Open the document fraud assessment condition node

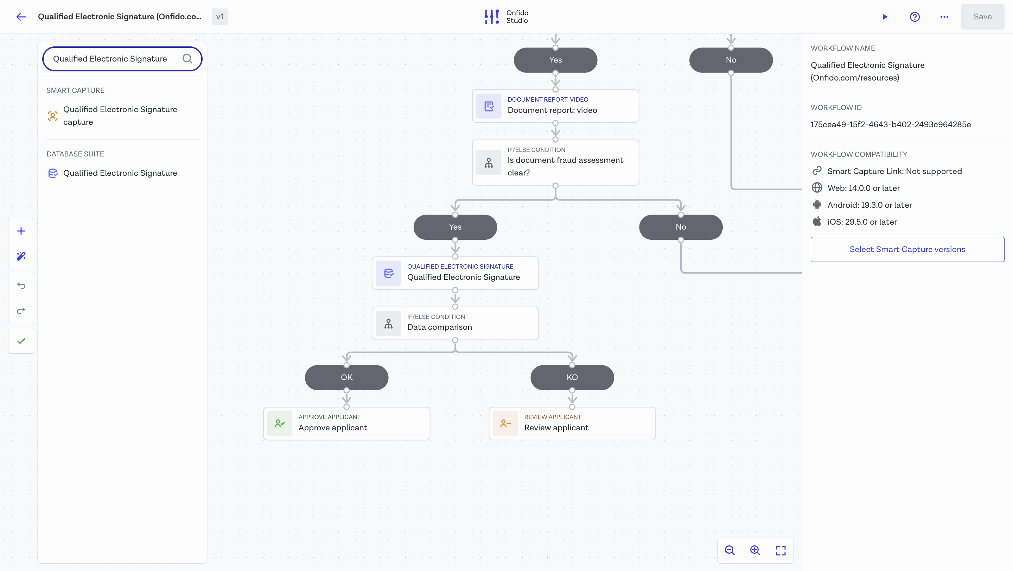tap(555, 162)
